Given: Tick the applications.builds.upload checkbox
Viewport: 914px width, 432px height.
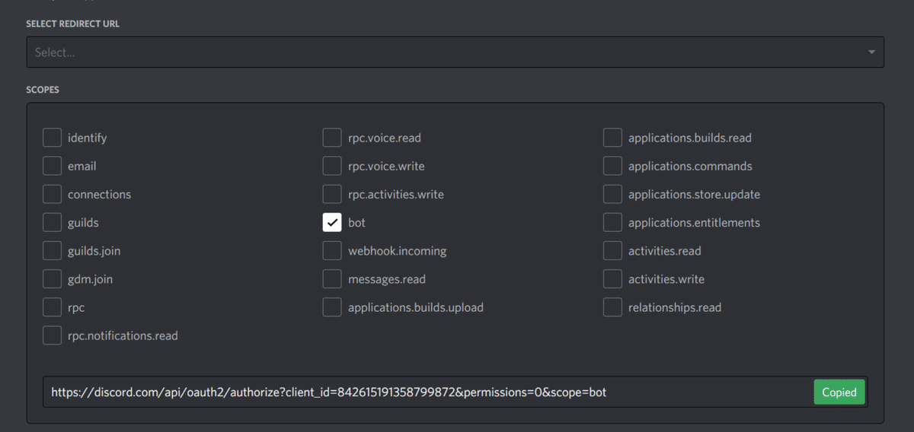Looking at the screenshot, I should pos(332,307).
